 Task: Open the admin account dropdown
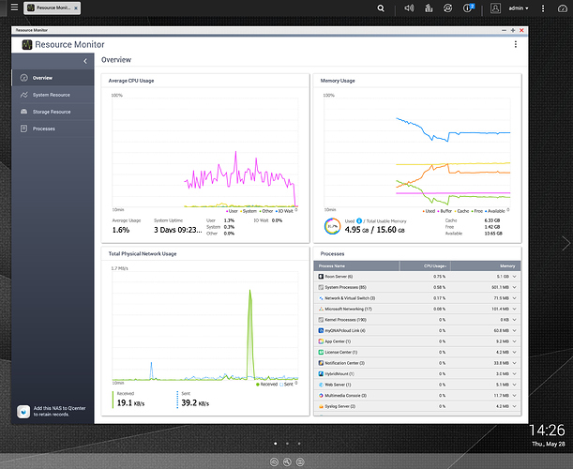coord(519,8)
